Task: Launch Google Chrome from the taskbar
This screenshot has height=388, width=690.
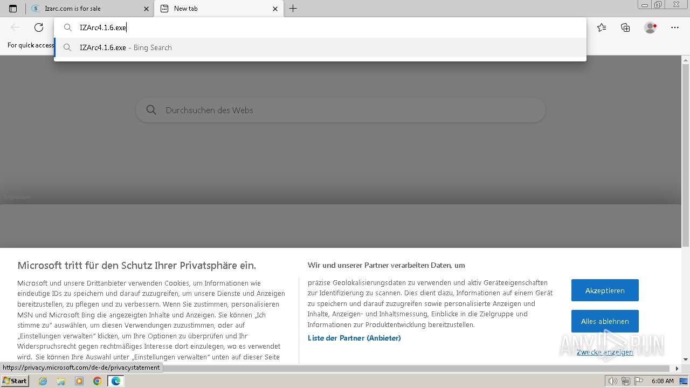Action: 98,381
